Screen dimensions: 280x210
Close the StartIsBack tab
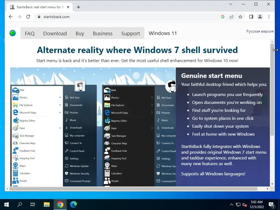pos(68,7)
